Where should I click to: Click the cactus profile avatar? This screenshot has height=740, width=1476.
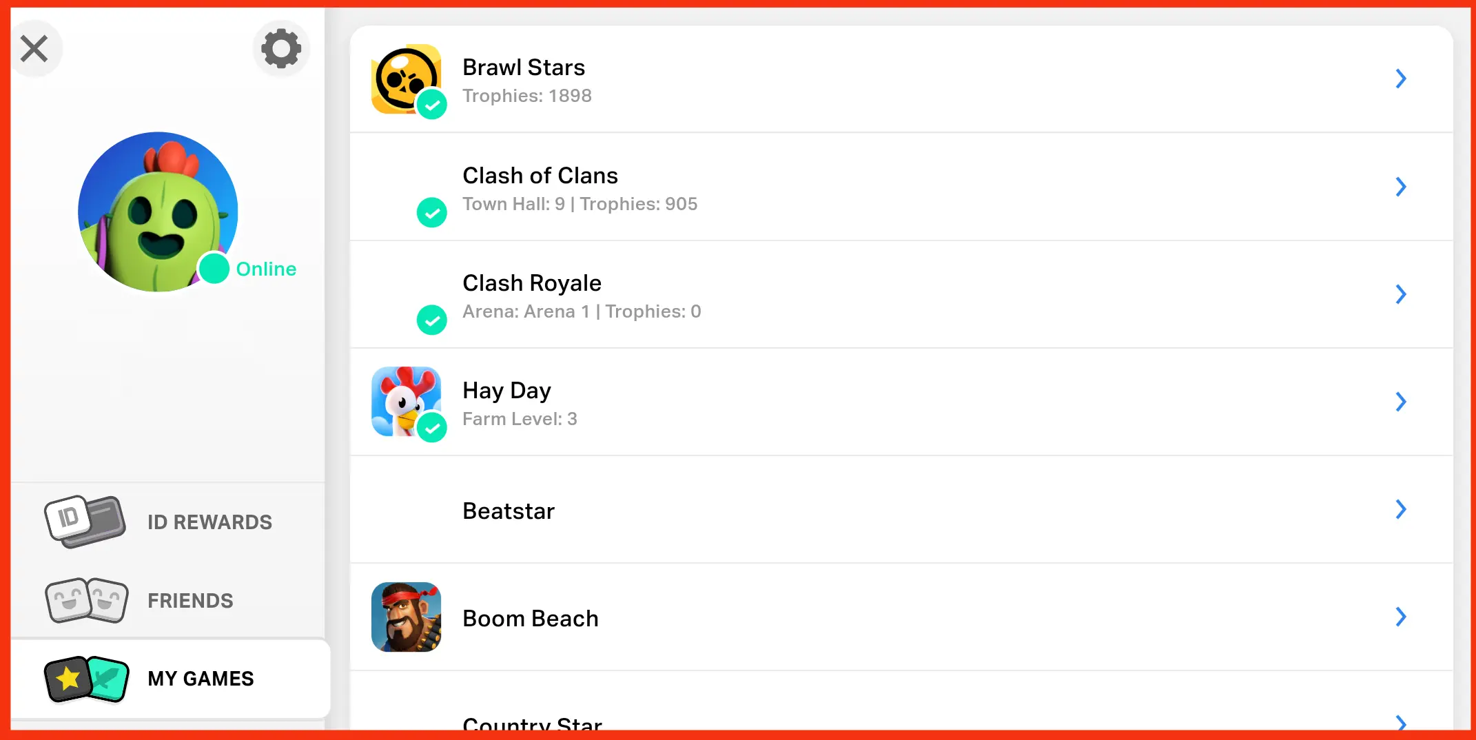click(158, 212)
